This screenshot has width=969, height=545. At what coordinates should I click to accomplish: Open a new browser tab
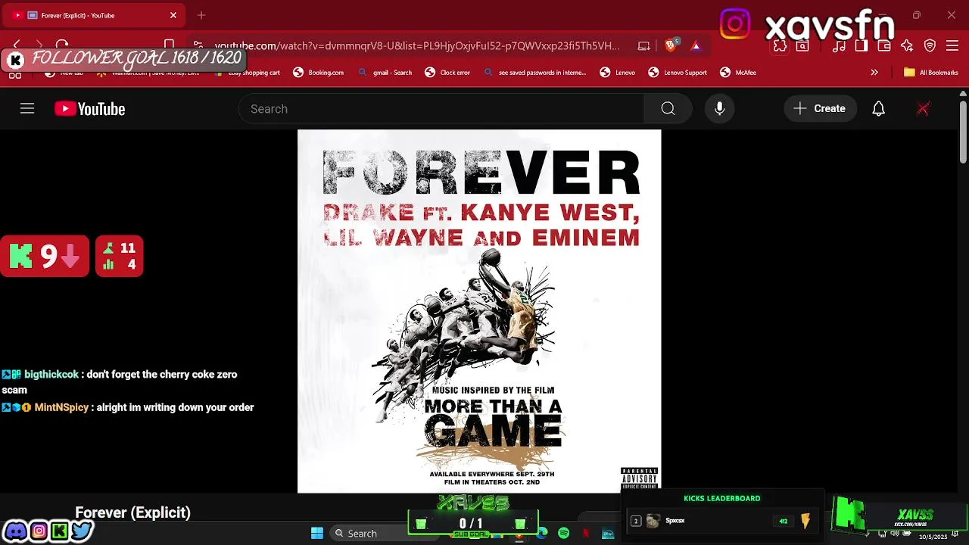201,15
